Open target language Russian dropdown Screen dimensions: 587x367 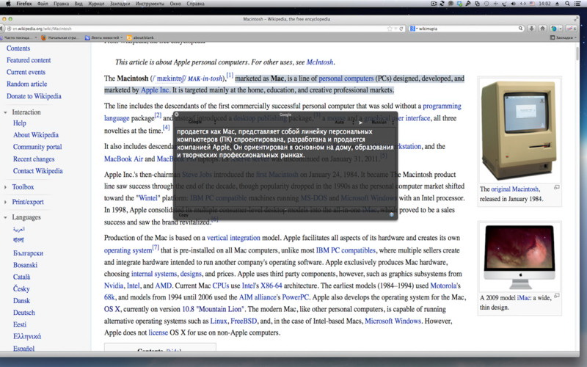point(379,122)
